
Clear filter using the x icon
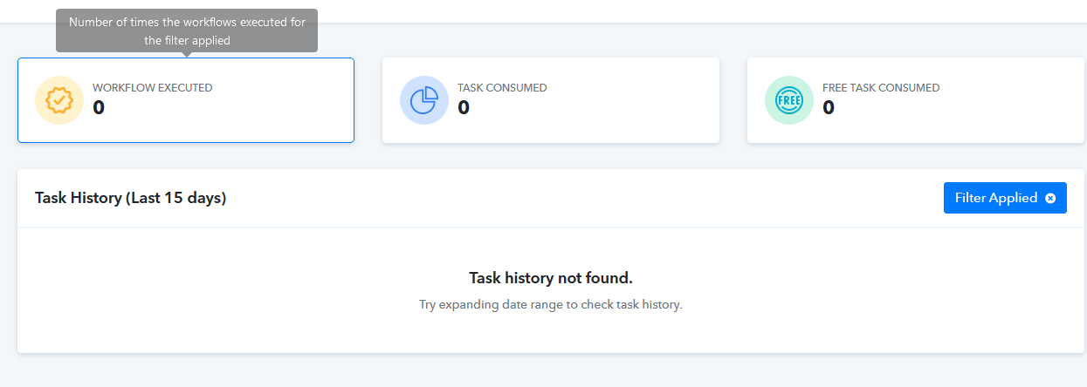[x=1050, y=198]
